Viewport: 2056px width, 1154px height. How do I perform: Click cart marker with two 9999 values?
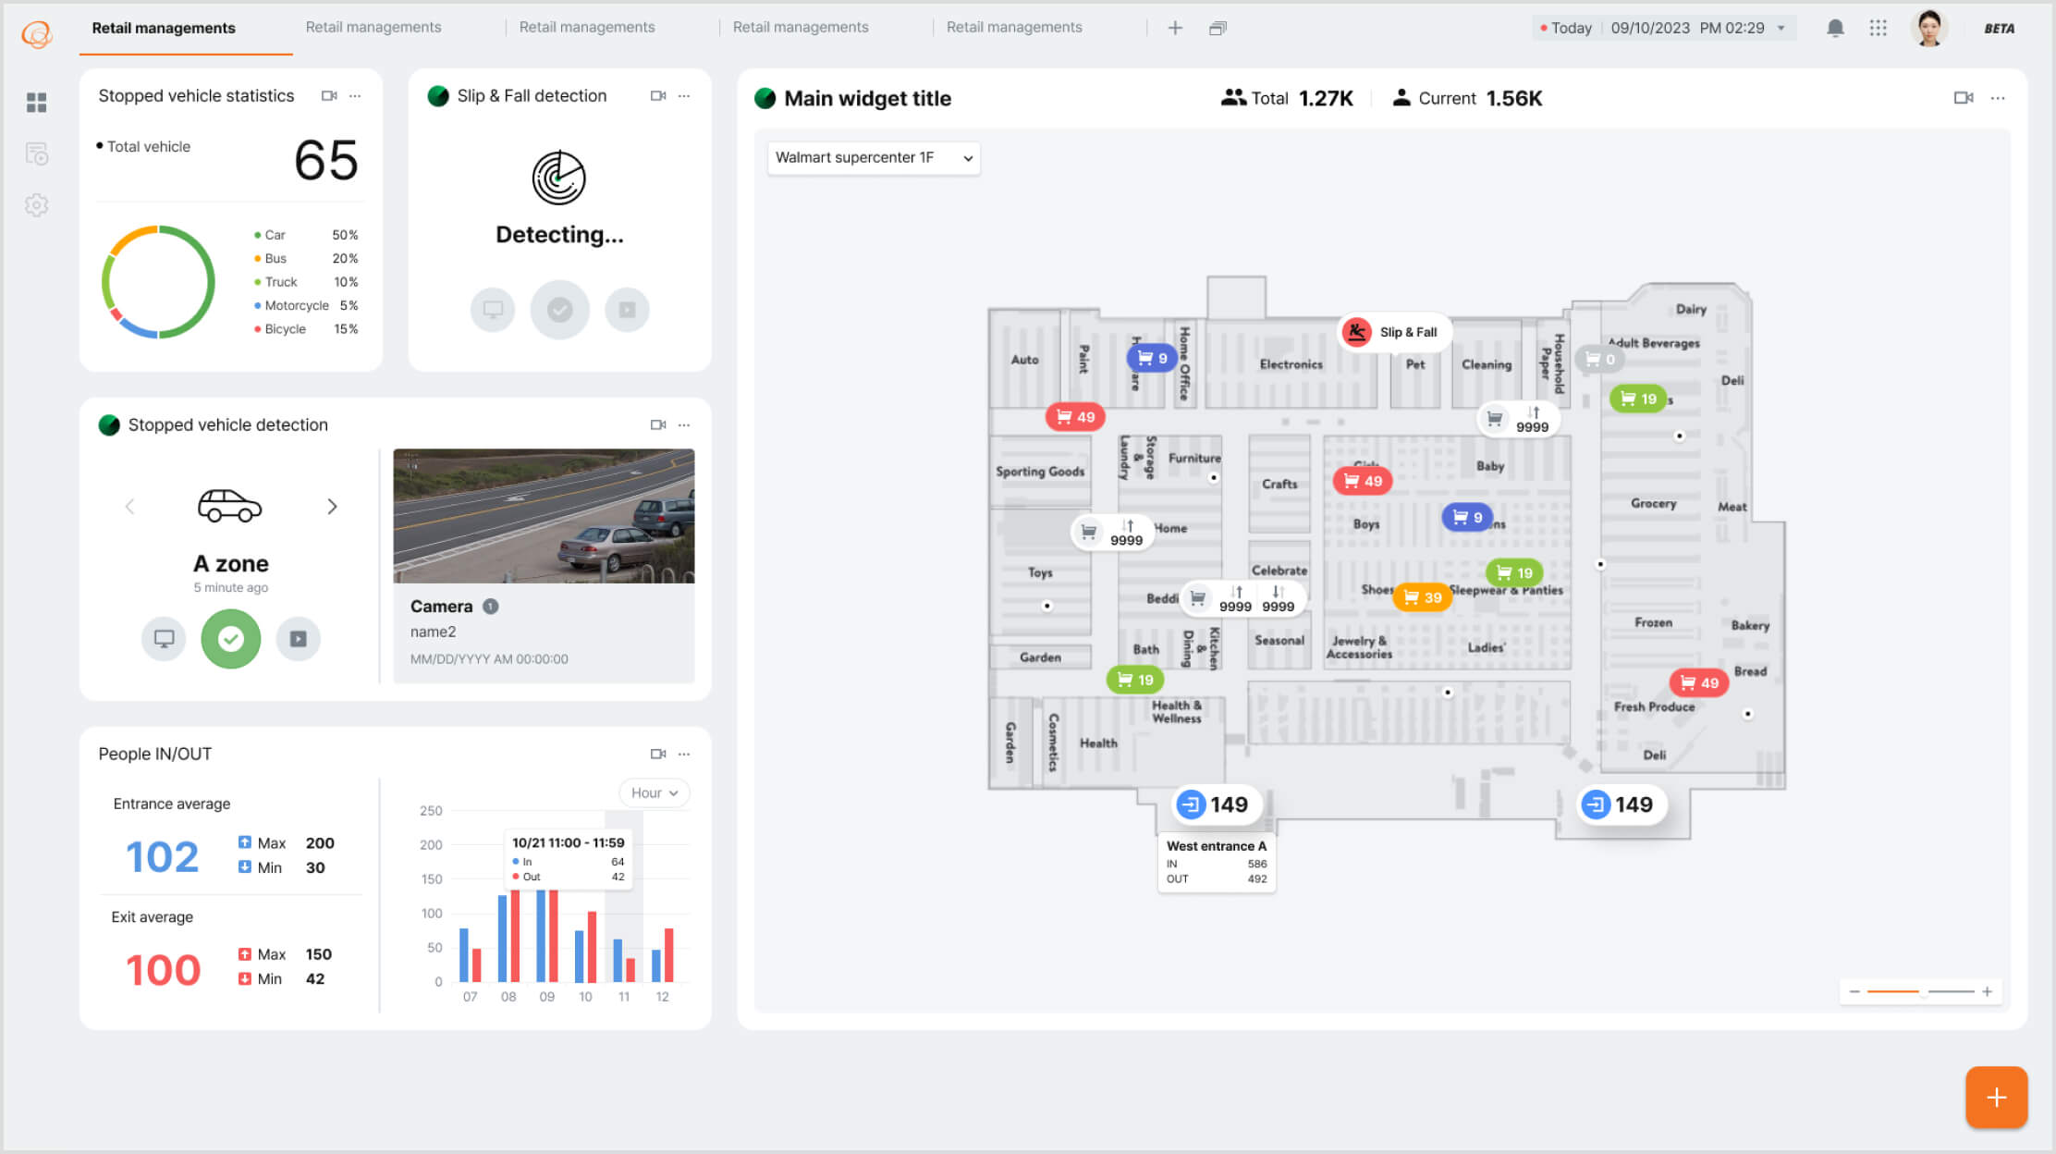[x=1243, y=598]
